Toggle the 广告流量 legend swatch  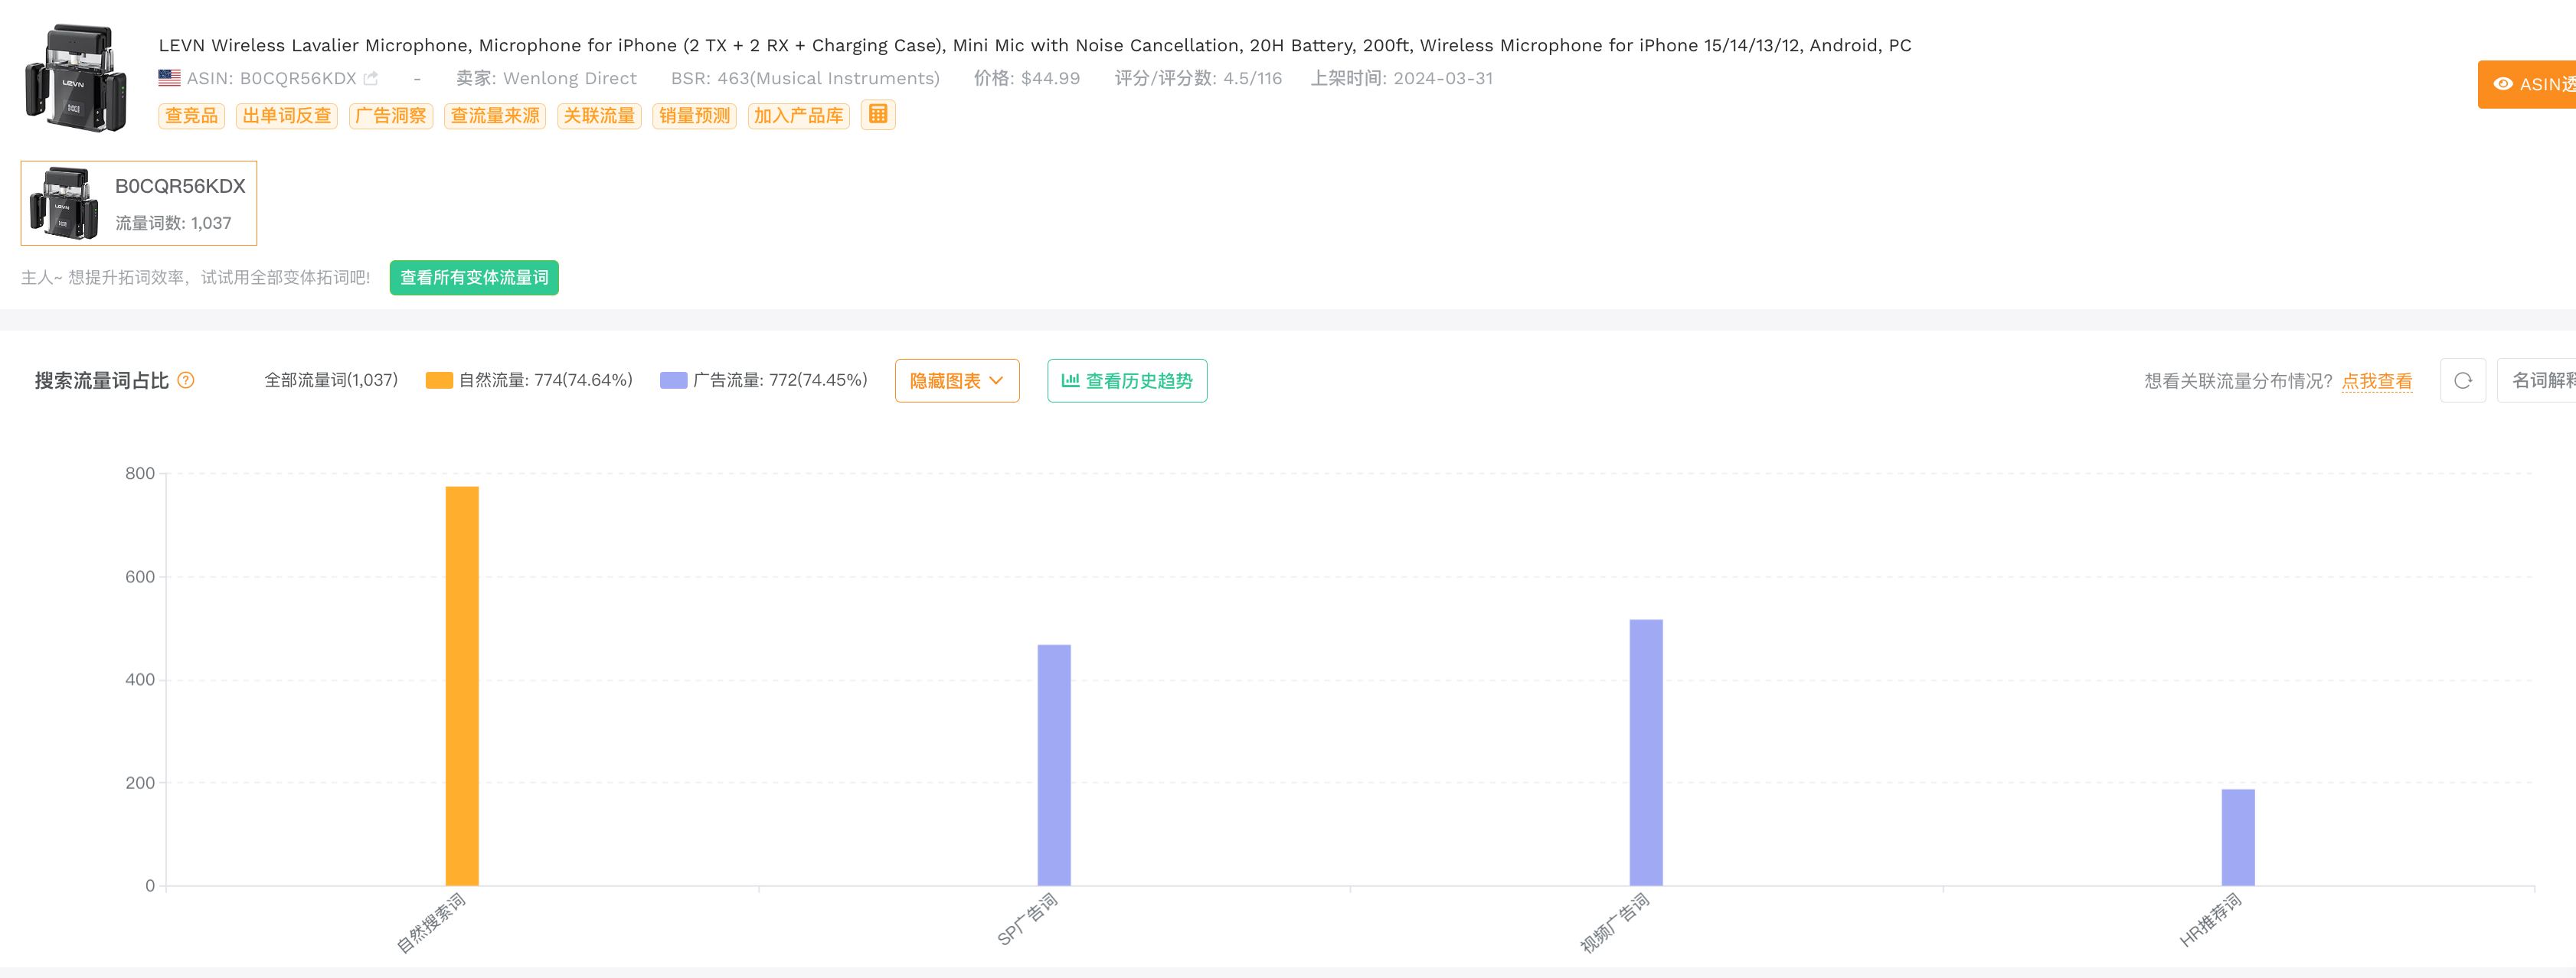(x=674, y=380)
